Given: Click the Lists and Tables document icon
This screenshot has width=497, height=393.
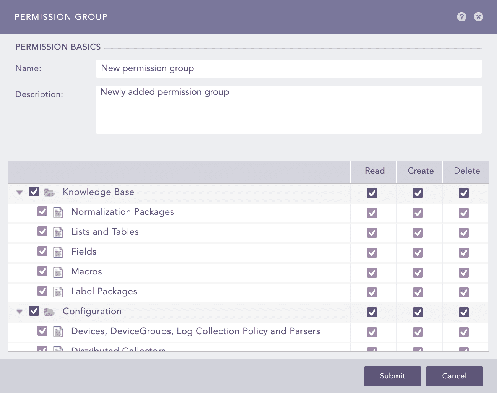Looking at the screenshot, I should pyautogui.click(x=58, y=232).
